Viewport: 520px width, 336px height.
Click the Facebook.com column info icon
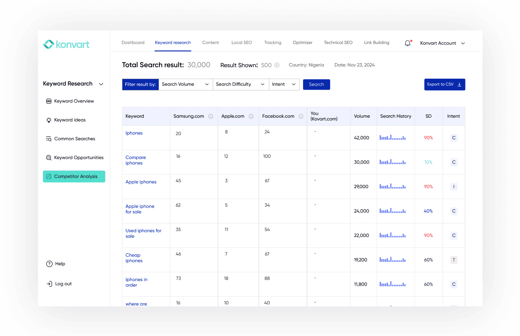tap(301, 117)
